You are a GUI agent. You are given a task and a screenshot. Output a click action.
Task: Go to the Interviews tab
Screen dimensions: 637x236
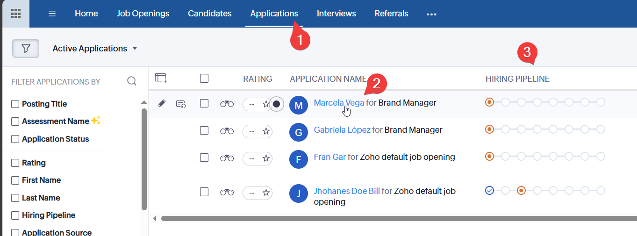336,14
